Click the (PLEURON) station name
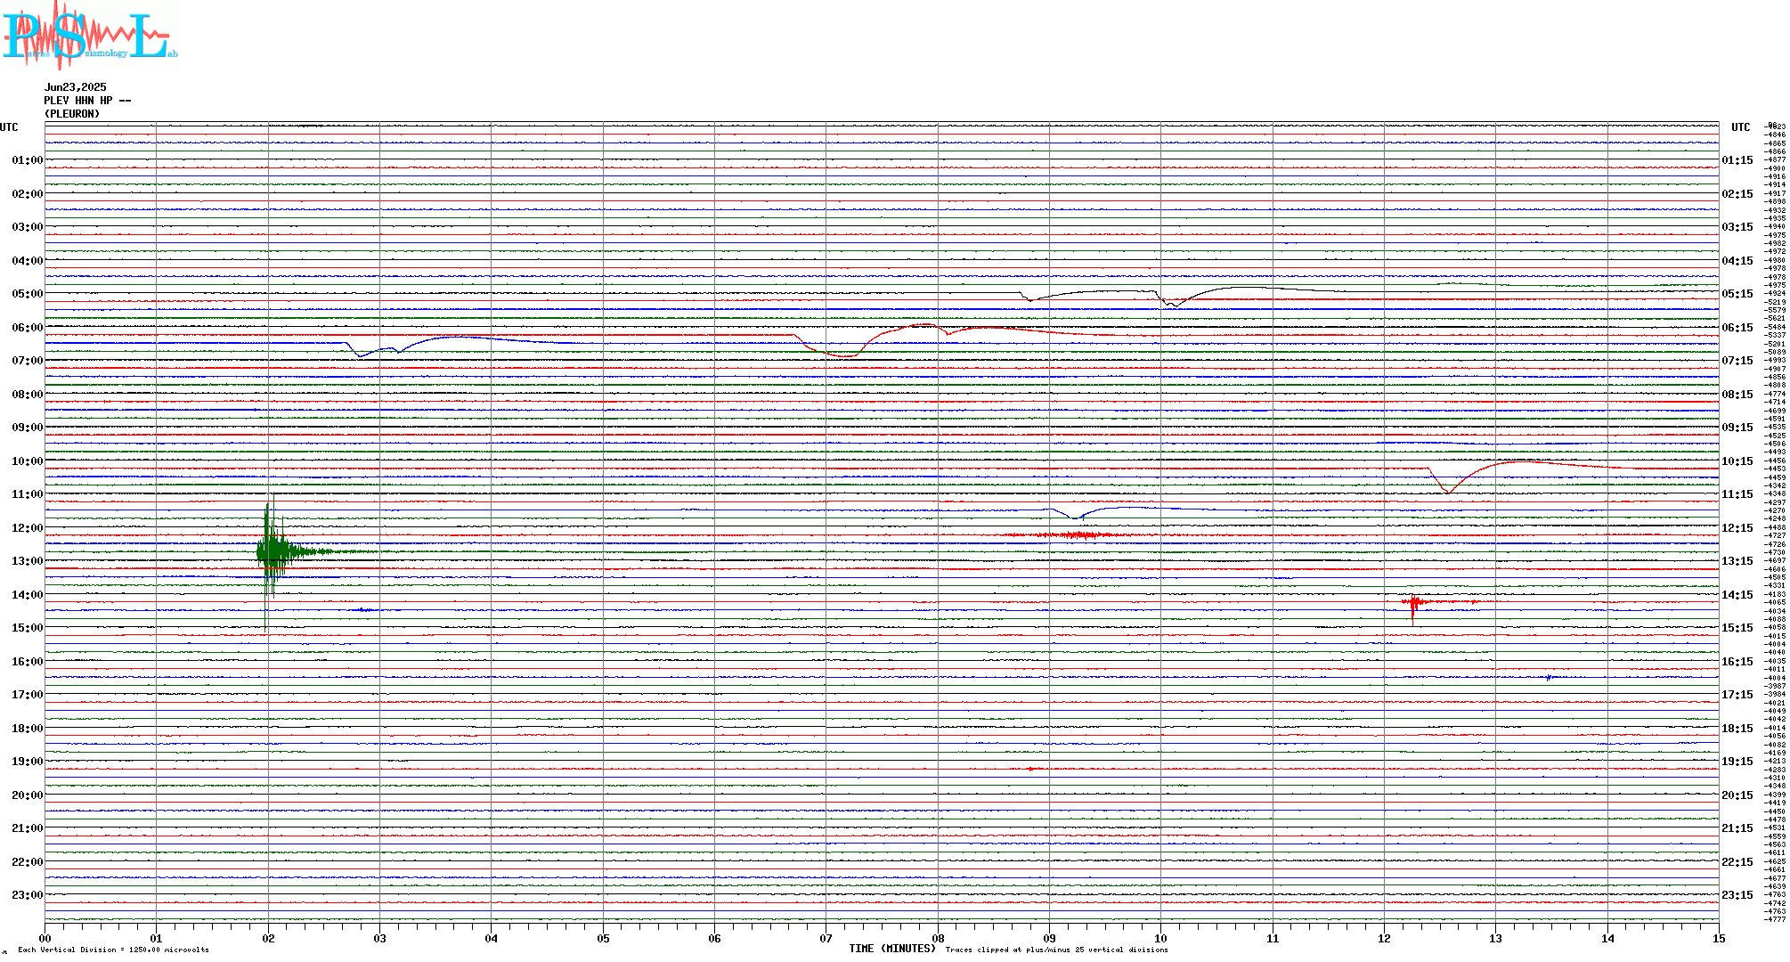 click(x=72, y=114)
